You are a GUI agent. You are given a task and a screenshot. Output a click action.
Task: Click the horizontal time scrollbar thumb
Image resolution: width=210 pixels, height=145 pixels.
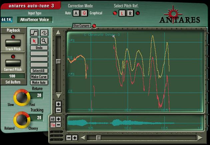click(99, 138)
